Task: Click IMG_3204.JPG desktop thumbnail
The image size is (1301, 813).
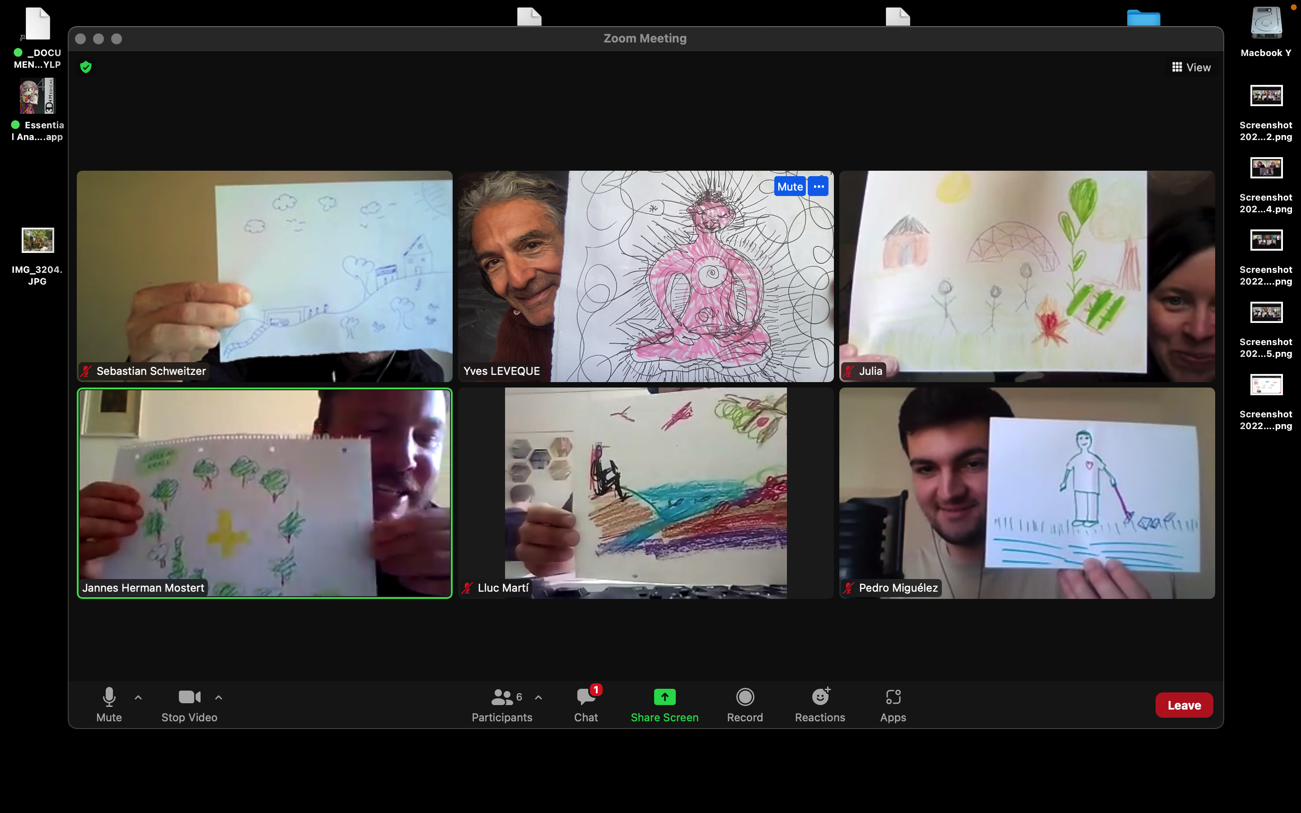Action: click(x=37, y=240)
